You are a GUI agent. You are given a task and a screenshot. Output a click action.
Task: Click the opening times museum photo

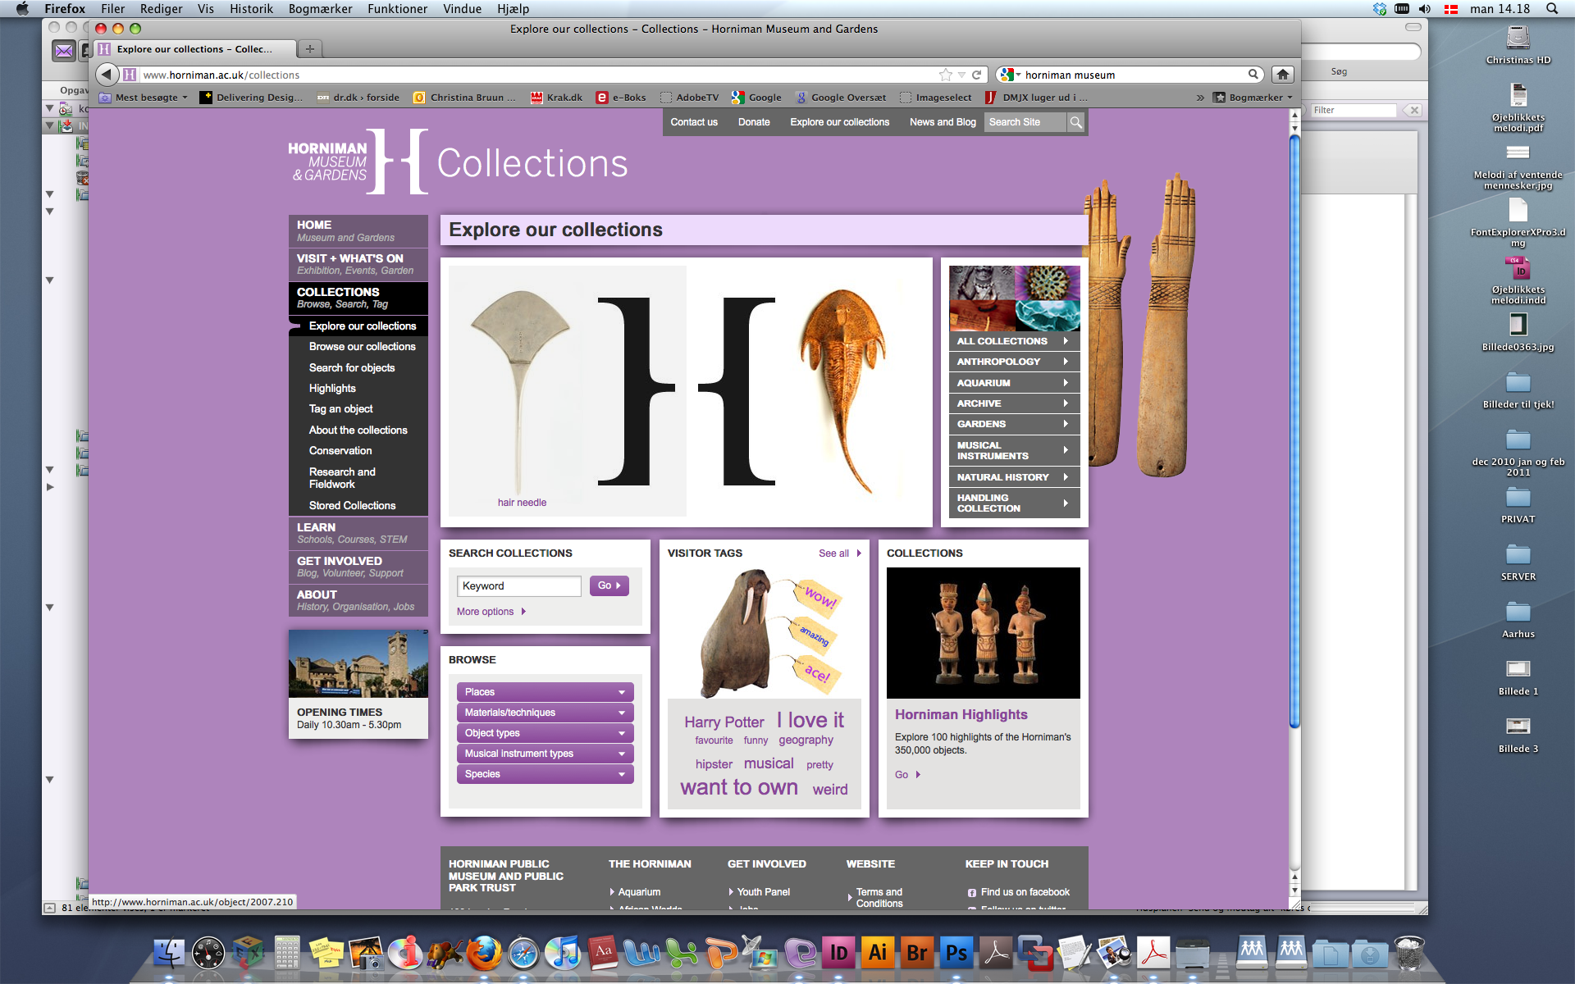tap(358, 663)
